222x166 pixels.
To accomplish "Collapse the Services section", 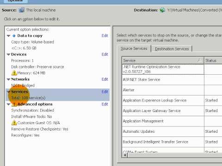I will click(x=8, y=92).
